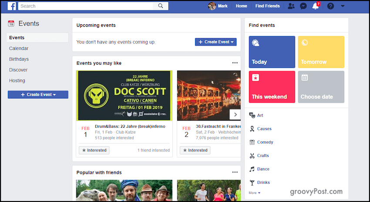Open Drum&Bass: 22 Jahre (break)inferno event title
Image resolution: width=370 pixels, height=202 pixels.
[130, 127]
